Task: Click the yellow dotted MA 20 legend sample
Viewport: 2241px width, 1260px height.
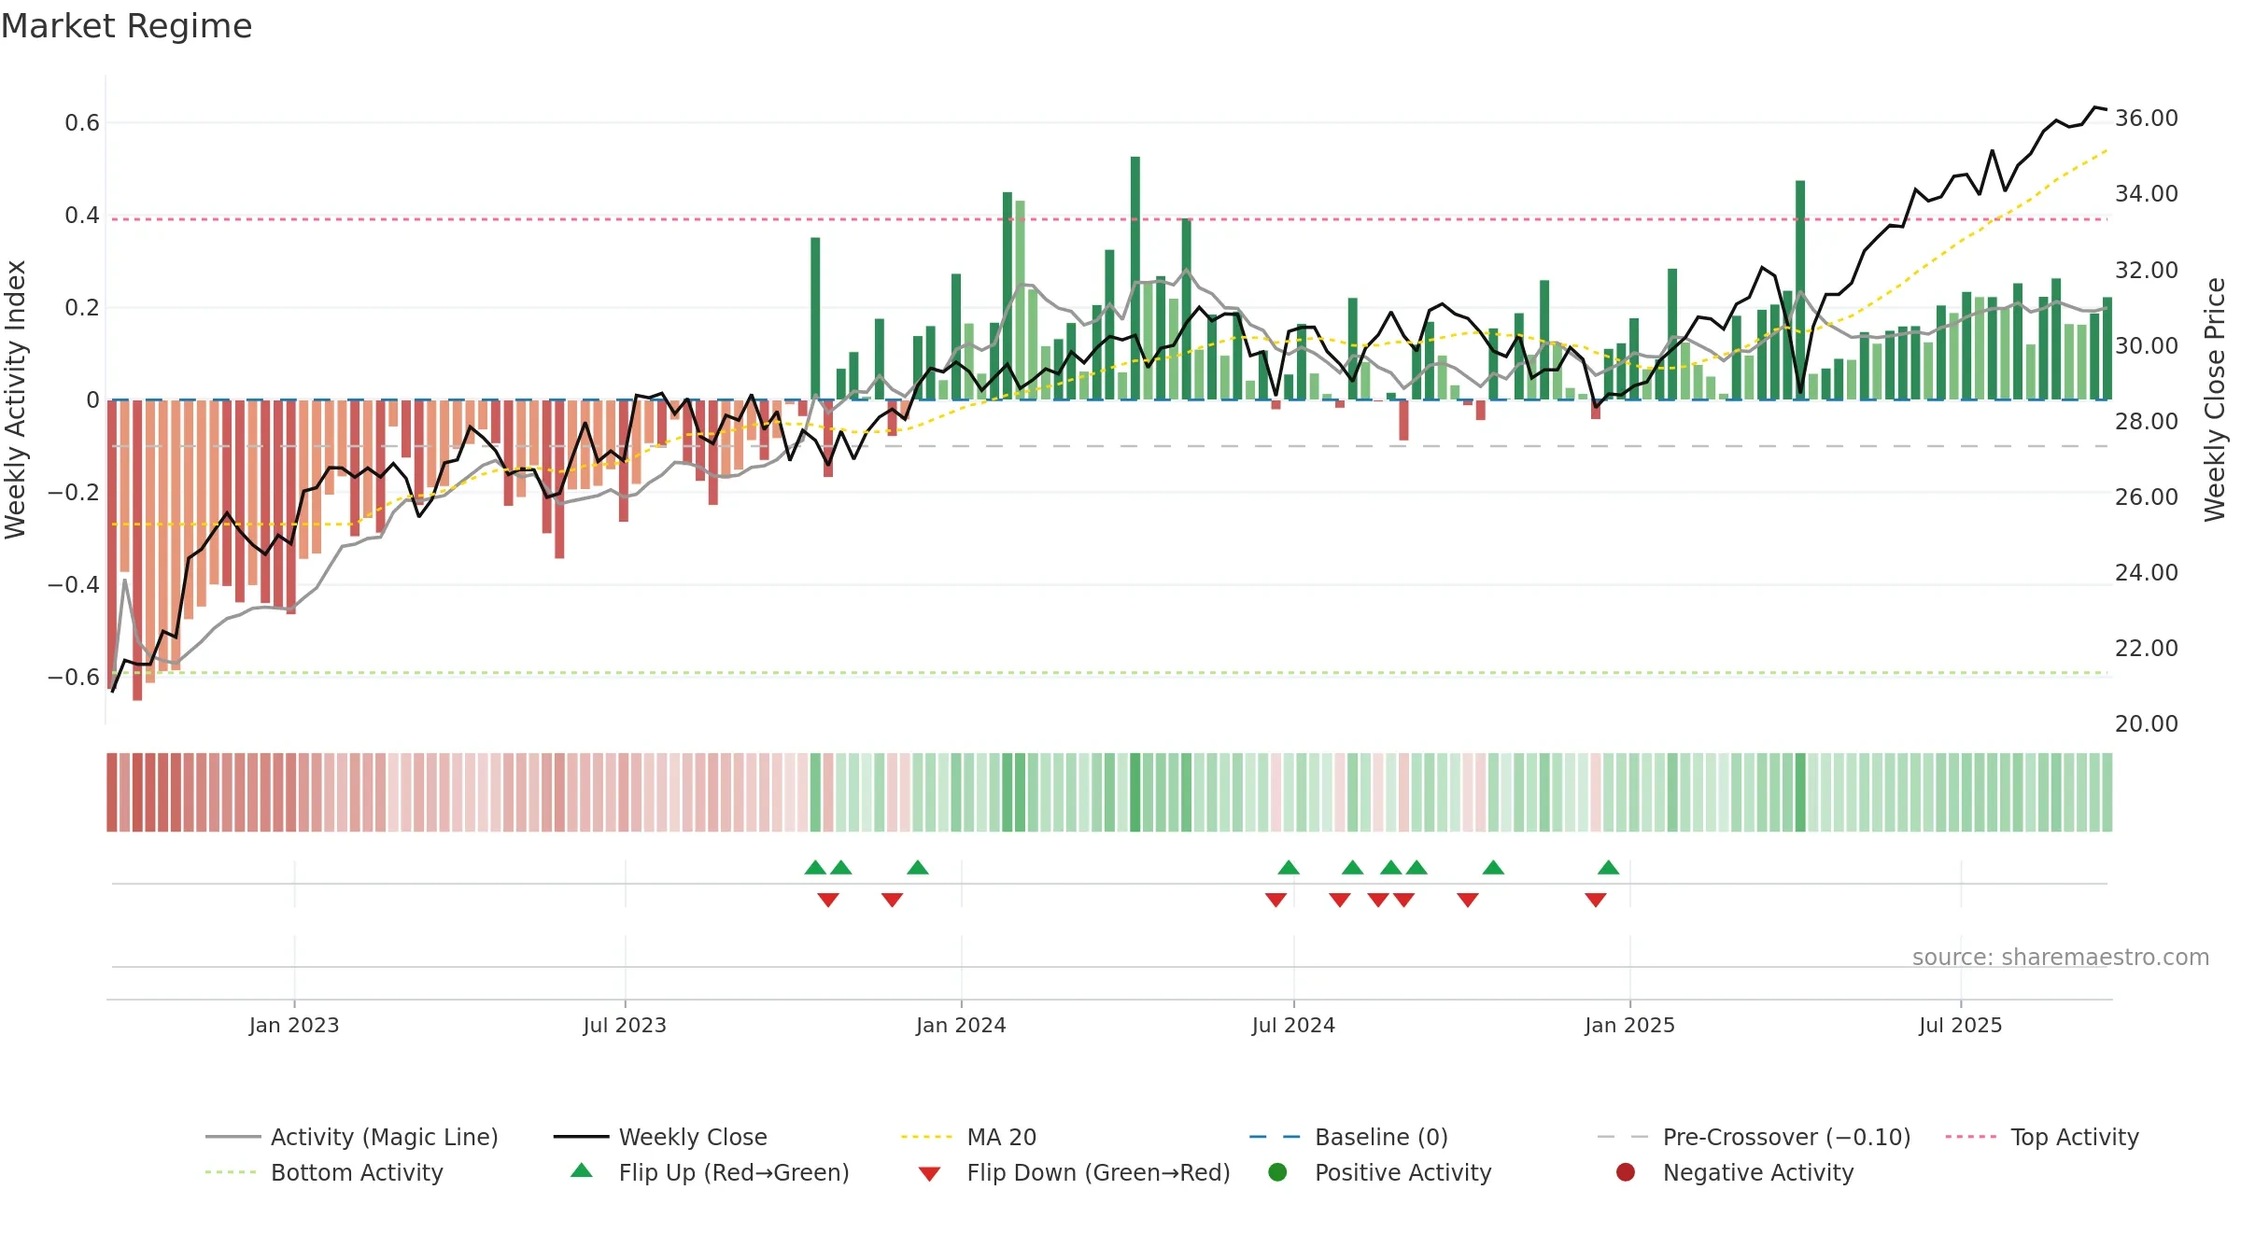Action: [x=926, y=1137]
